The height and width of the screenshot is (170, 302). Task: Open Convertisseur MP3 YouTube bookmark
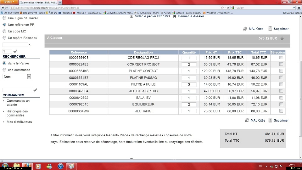click(118, 13)
